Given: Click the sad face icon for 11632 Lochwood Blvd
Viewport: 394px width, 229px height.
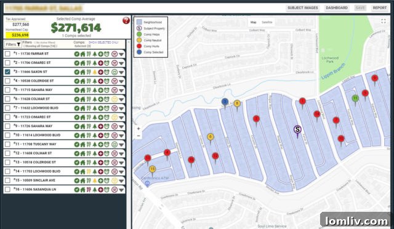Looking at the screenshot, I should (x=115, y=108).
